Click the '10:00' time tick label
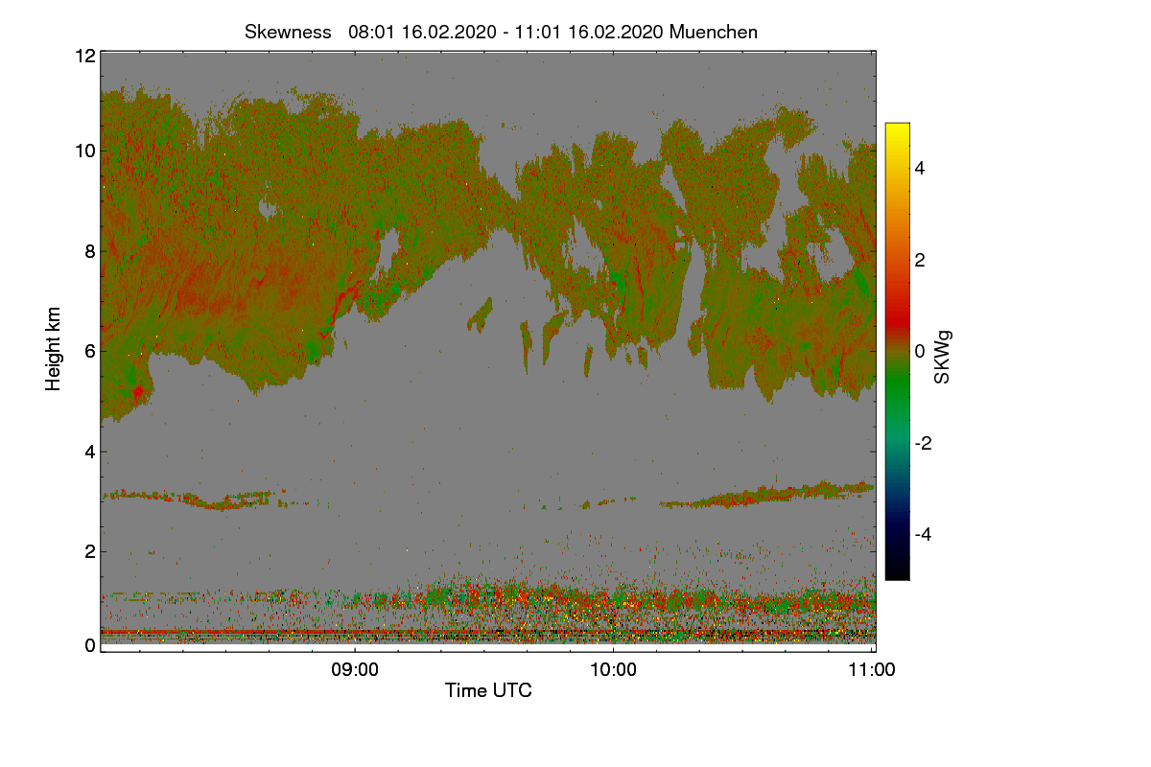1151x767 pixels. tap(613, 670)
